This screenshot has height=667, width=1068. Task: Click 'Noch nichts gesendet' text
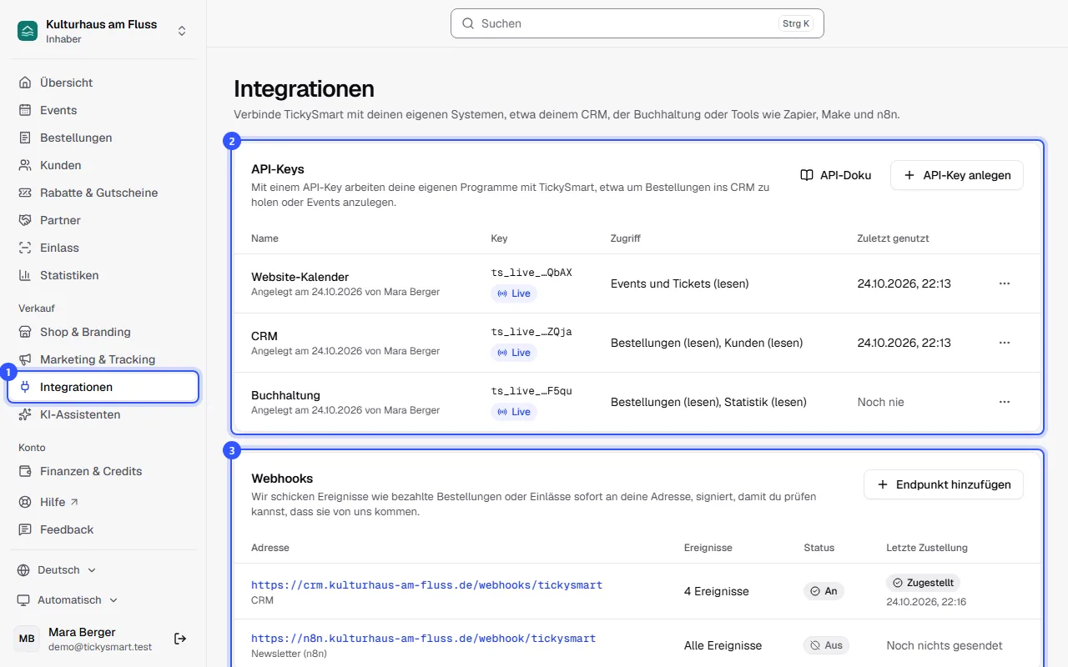(945, 645)
